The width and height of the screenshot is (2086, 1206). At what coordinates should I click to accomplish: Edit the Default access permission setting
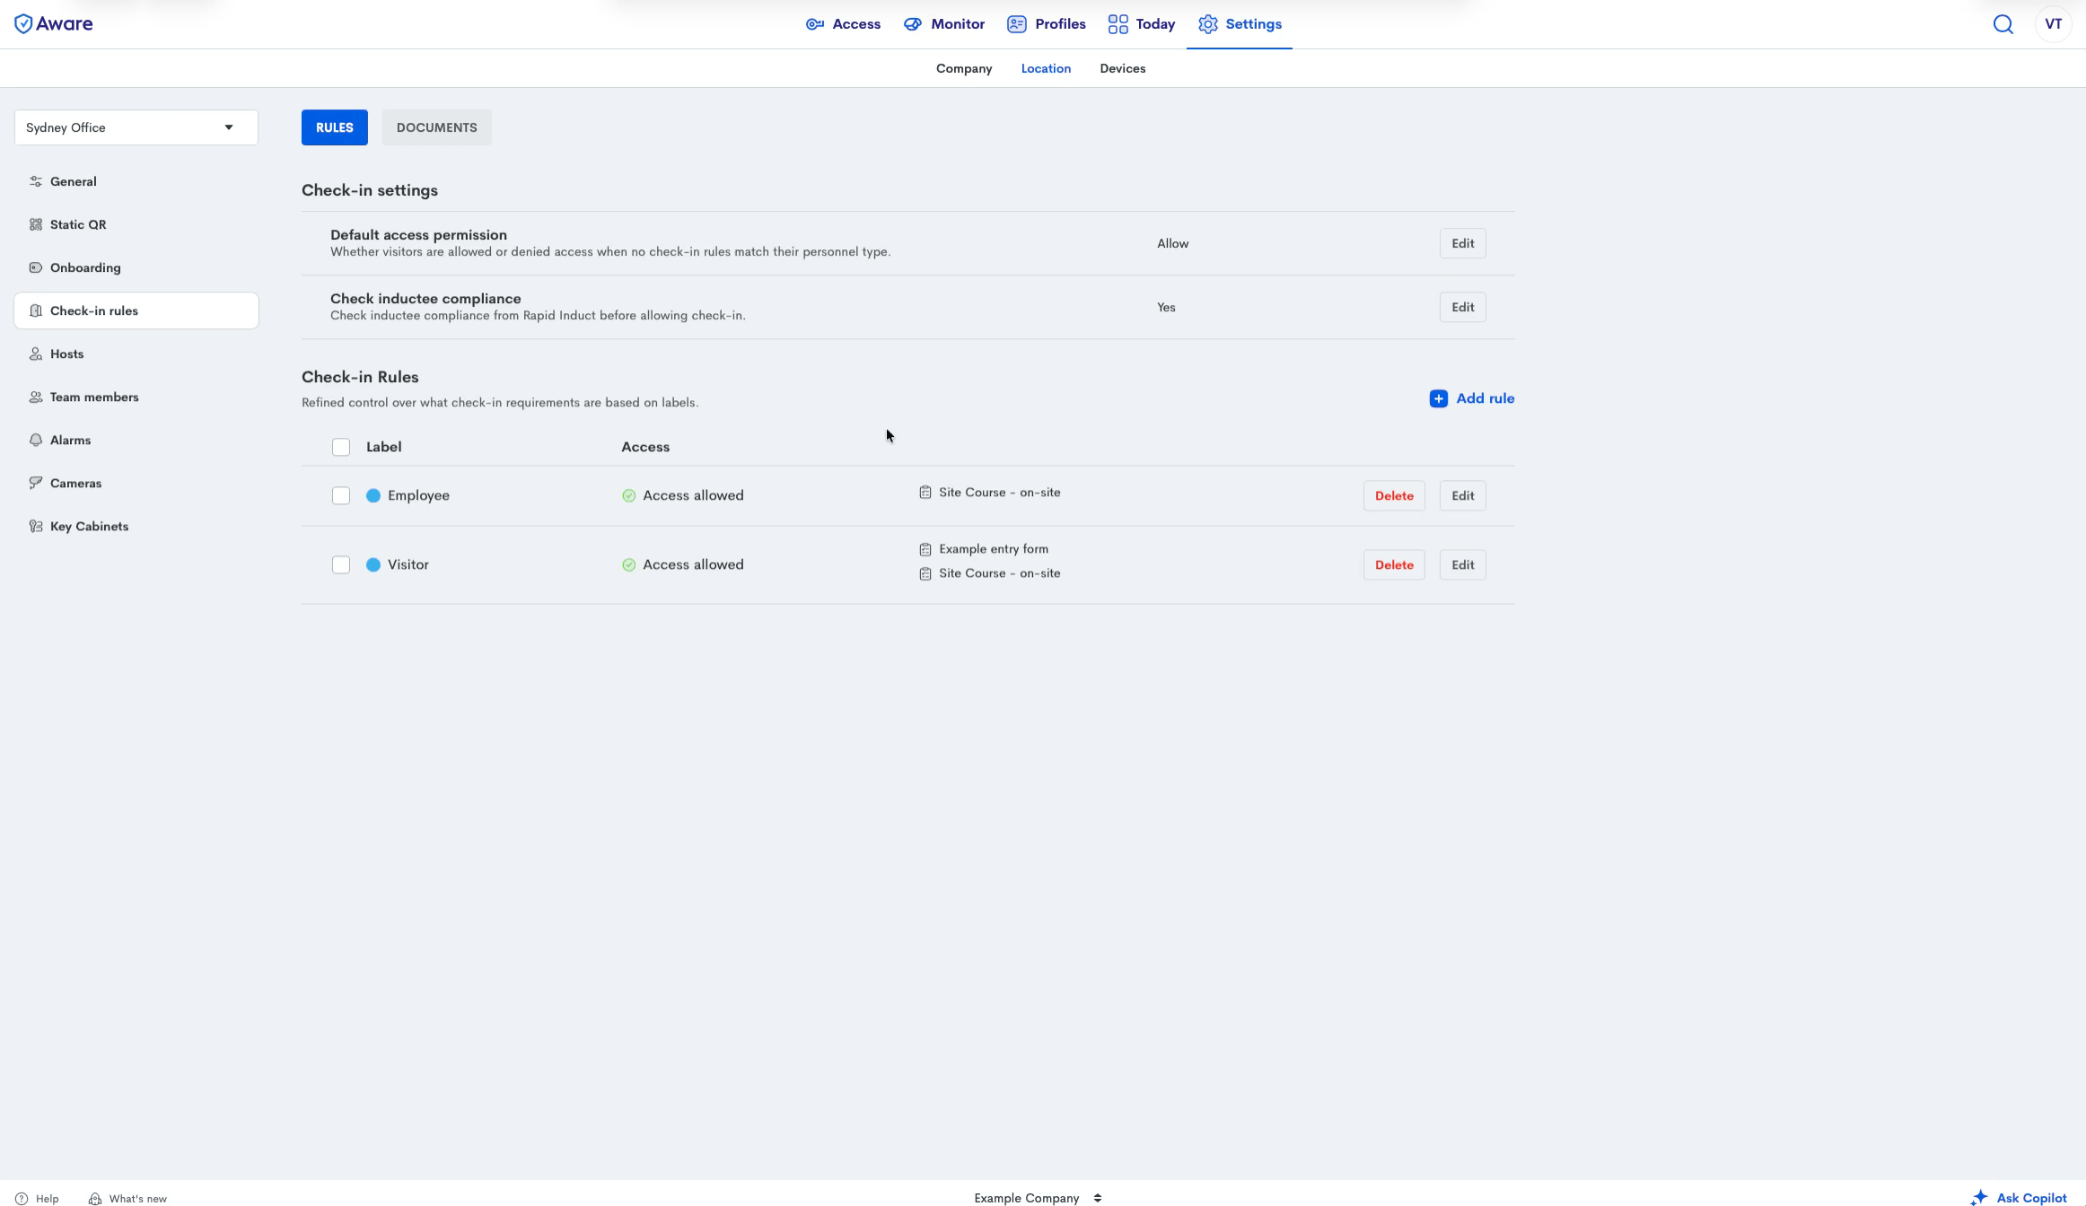[1462, 243]
